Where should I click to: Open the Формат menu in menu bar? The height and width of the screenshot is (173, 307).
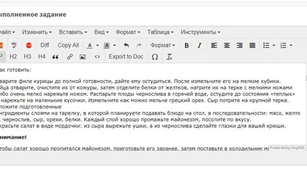coord(128,32)
